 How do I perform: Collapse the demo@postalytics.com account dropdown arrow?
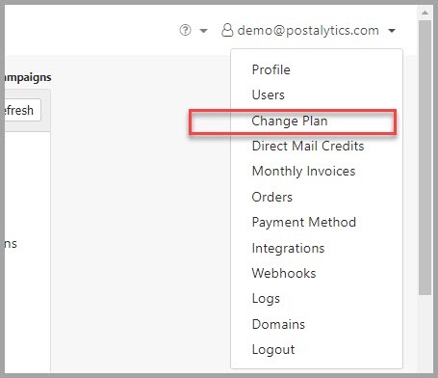click(392, 31)
